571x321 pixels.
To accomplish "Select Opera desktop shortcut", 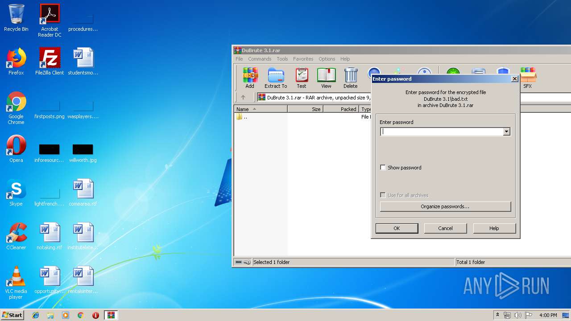I will point(16,149).
